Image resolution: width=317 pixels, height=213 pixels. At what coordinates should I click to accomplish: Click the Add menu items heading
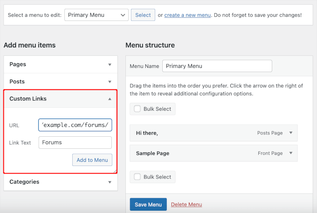[x=29, y=45]
